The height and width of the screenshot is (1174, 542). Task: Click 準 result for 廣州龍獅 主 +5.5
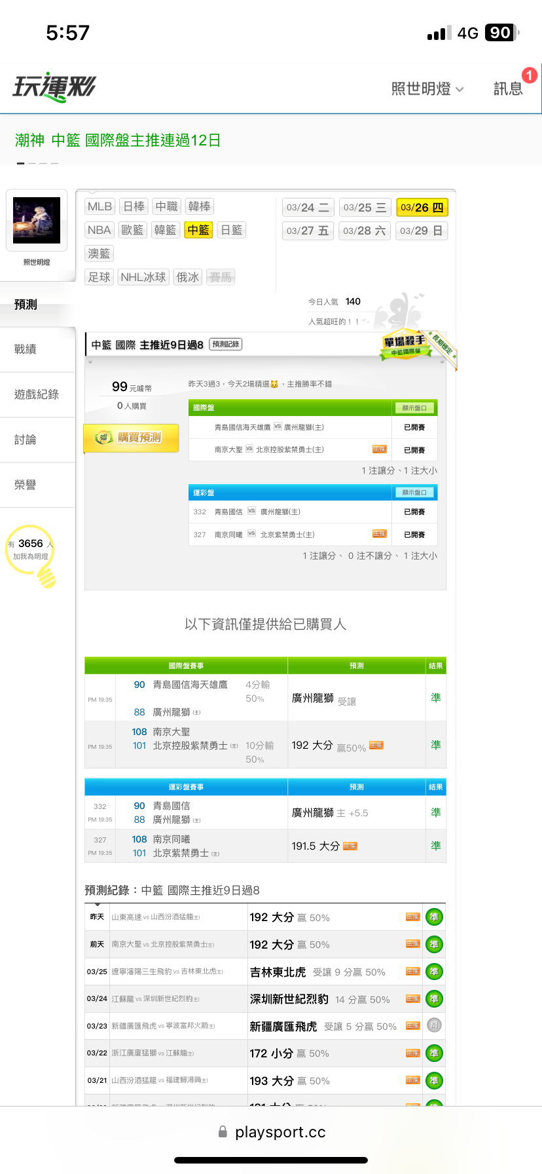pos(436,812)
